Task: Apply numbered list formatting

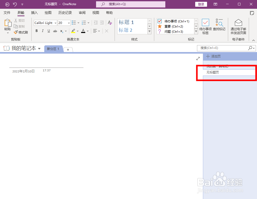Action: (84, 23)
